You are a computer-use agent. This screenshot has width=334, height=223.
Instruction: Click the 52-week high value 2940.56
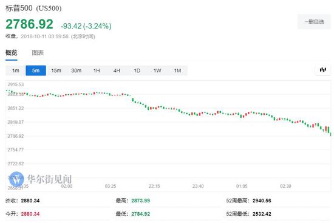tap(262, 201)
